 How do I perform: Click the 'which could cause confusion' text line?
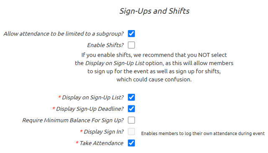[x=154, y=80]
